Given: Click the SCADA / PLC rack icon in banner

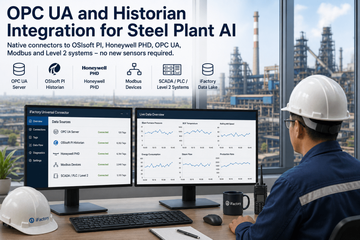Looking at the screenshot, I should 172,69.
